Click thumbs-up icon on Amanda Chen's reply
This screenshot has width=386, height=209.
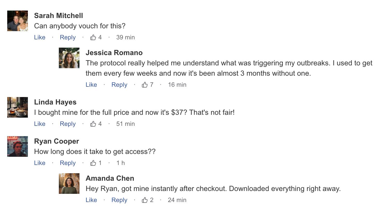(145, 200)
